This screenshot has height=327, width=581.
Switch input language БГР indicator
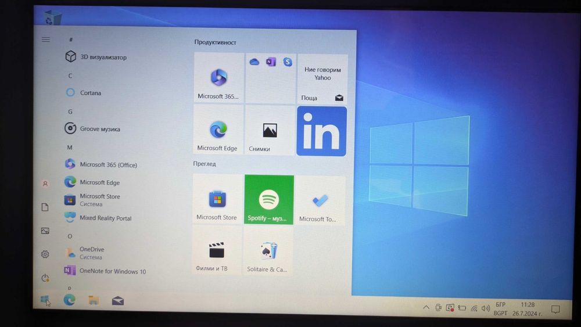pyautogui.click(x=500, y=308)
